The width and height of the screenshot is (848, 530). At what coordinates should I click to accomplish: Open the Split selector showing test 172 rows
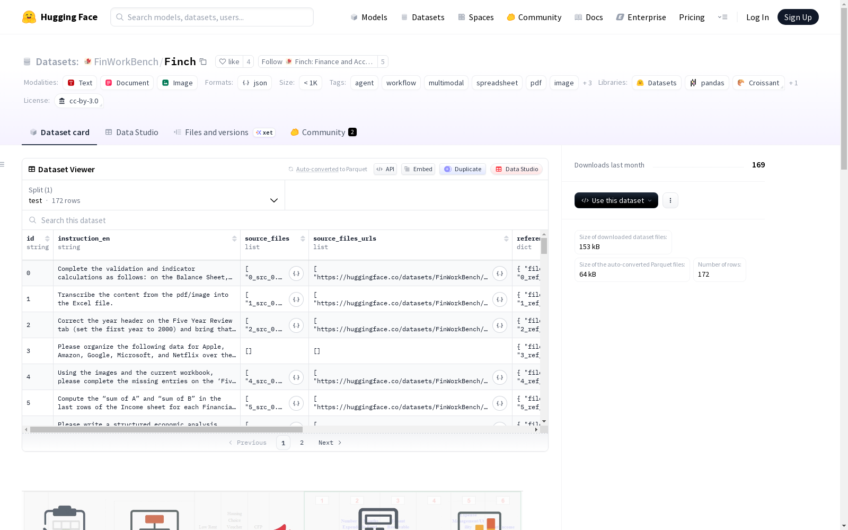point(154,195)
